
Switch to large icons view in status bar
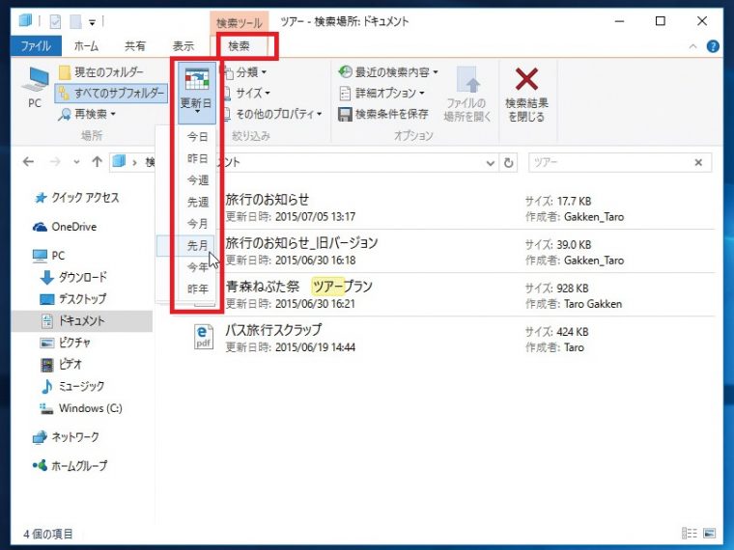point(709,534)
